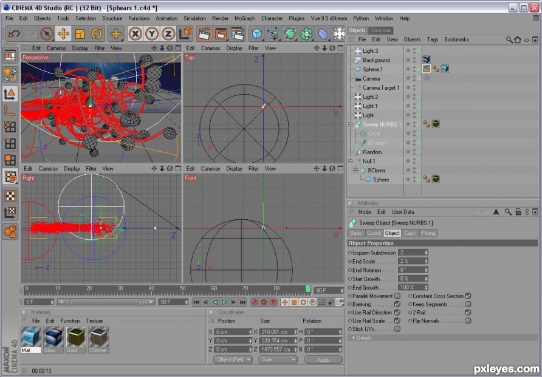Maximize the Perspective viewport
542x377 pixels.
click(178, 48)
